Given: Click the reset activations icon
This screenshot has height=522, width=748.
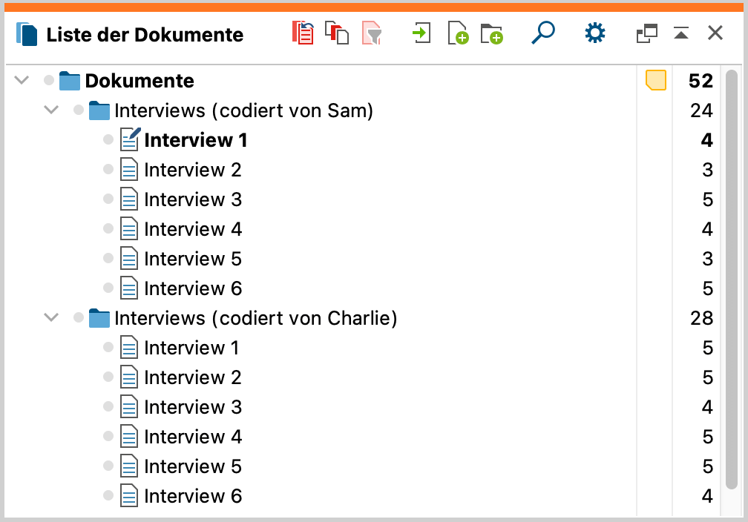Looking at the screenshot, I should (303, 34).
